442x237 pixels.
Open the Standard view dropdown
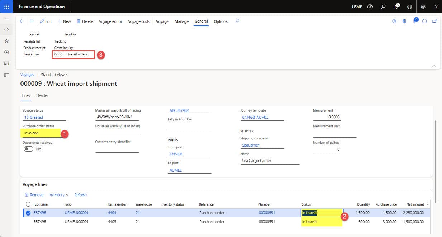(54, 75)
